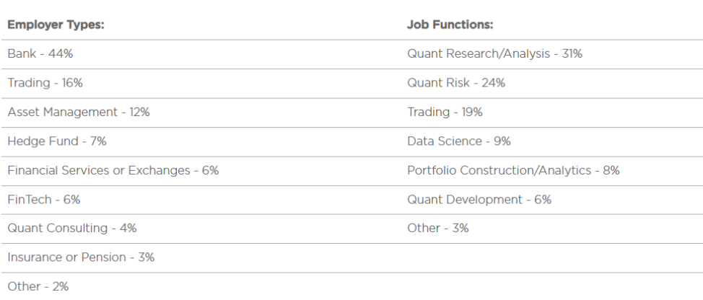Click Hedge Fund - 7% entry

(57, 141)
